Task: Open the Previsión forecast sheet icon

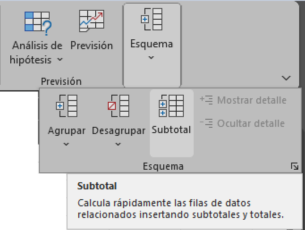Action: point(92,21)
